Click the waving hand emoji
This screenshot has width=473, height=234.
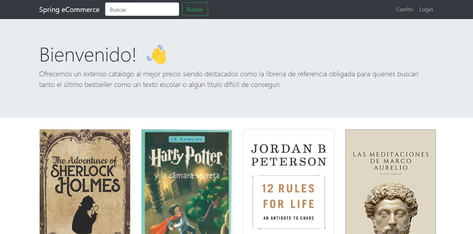point(157,55)
